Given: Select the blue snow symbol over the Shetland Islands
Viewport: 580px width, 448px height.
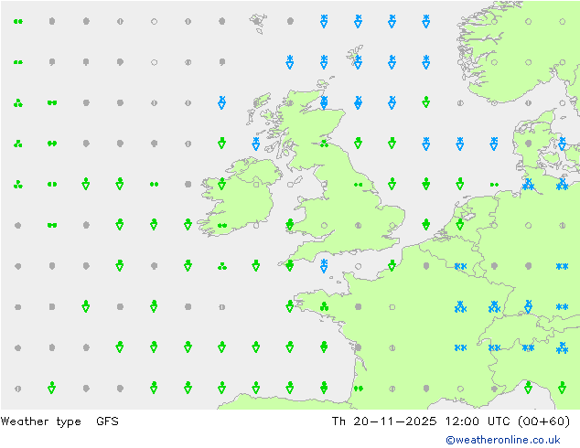Looking at the screenshot, I should click(358, 62).
